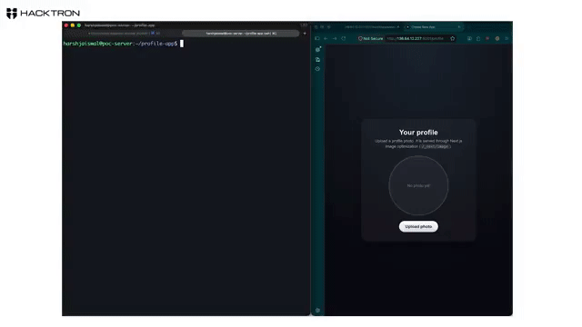Screen dimensions: 582x327
Task: Toggle the browser sidebar panel icon
Action: 317,38
